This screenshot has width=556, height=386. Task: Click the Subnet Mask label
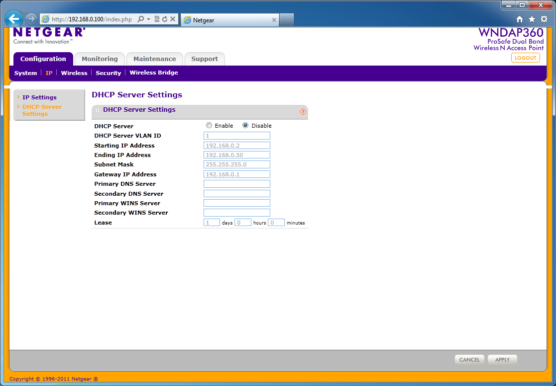(114, 164)
